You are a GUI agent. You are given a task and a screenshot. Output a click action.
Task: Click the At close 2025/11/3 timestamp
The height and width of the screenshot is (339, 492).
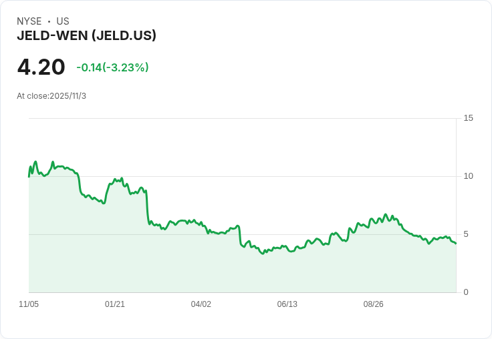click(x=51, y=96)
